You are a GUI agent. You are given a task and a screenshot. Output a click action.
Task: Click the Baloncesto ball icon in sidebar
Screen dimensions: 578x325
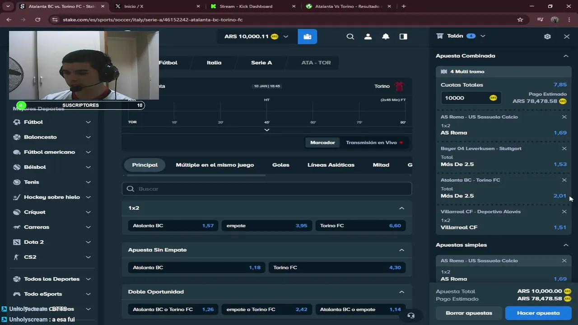[17, 137]
